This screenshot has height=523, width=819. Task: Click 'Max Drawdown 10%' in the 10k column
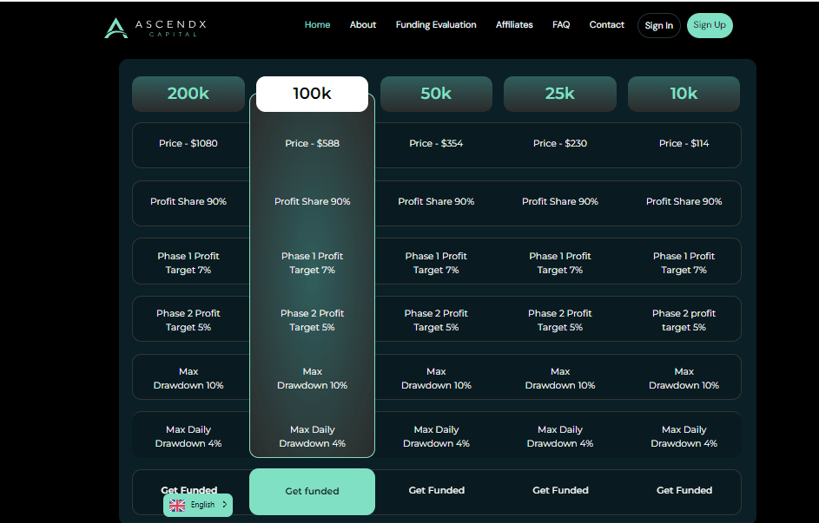(x=684, y=378)
